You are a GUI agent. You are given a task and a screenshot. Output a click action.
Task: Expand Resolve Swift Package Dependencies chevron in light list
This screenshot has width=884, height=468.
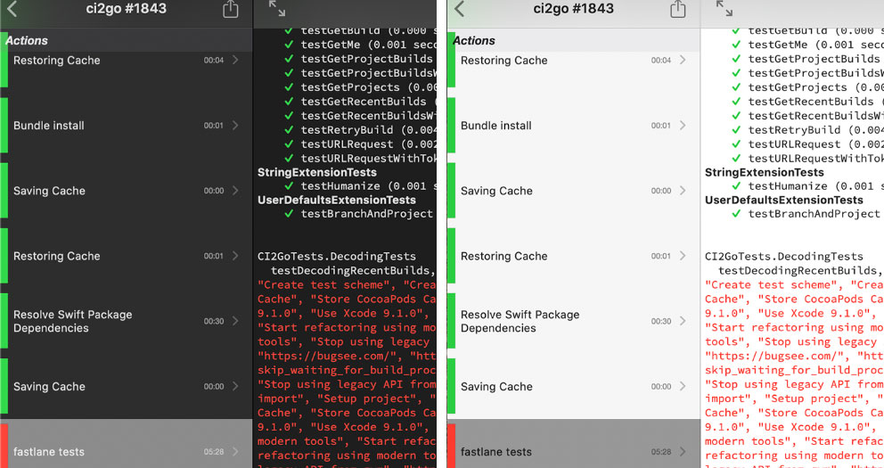point(683,321)
